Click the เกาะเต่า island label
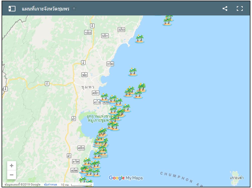The image size is (252, 188). point(237,178)
